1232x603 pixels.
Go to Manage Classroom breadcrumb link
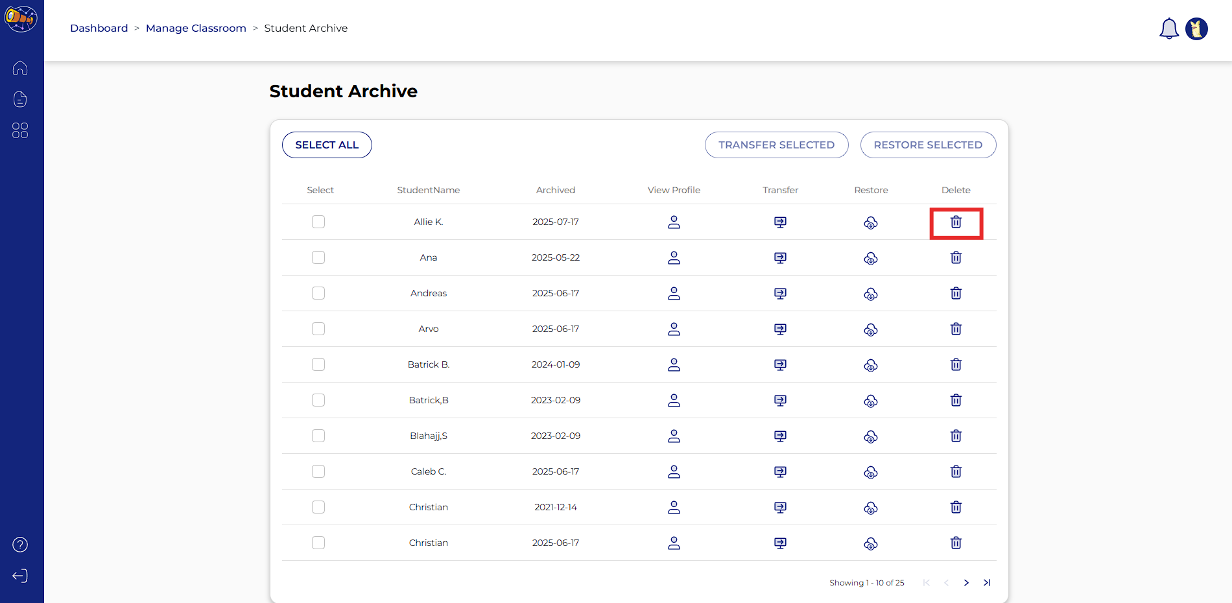pos(196,29)
